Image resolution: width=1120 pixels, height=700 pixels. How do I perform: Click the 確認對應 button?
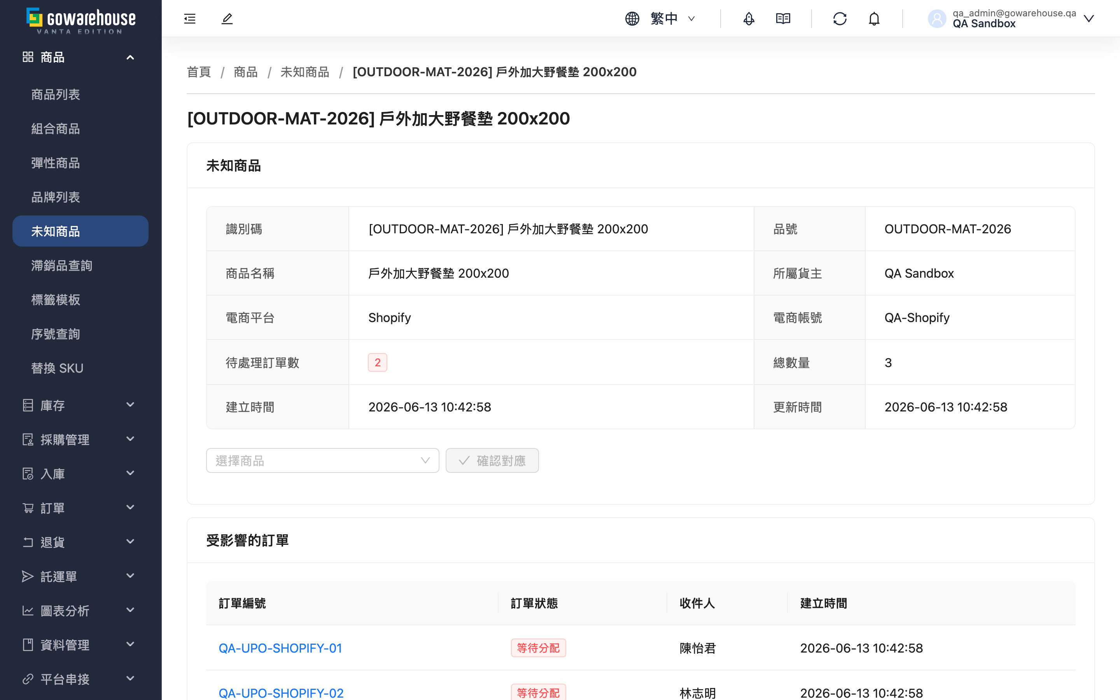point(492,461)
